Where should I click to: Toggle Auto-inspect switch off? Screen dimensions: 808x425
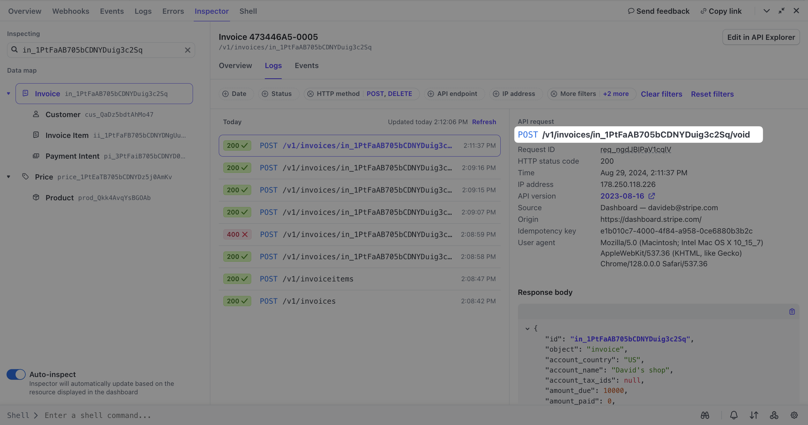(x=16, y=375)
